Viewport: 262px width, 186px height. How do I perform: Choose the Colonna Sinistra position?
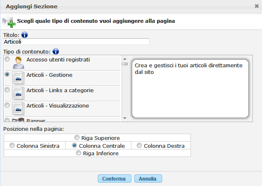[12, 146]
